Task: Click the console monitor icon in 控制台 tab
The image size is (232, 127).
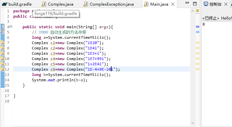Action: pyautogui.click(x=206, y=4)
